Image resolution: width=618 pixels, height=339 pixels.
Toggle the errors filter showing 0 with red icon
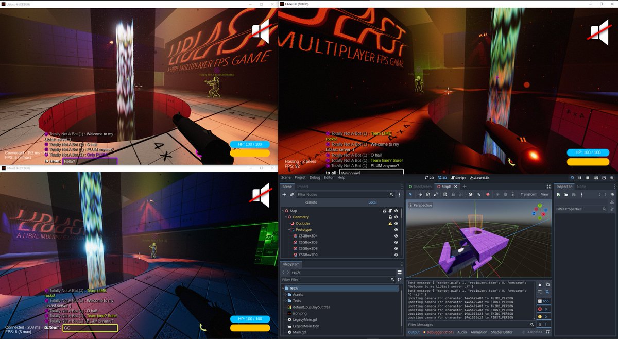[544, 309]
